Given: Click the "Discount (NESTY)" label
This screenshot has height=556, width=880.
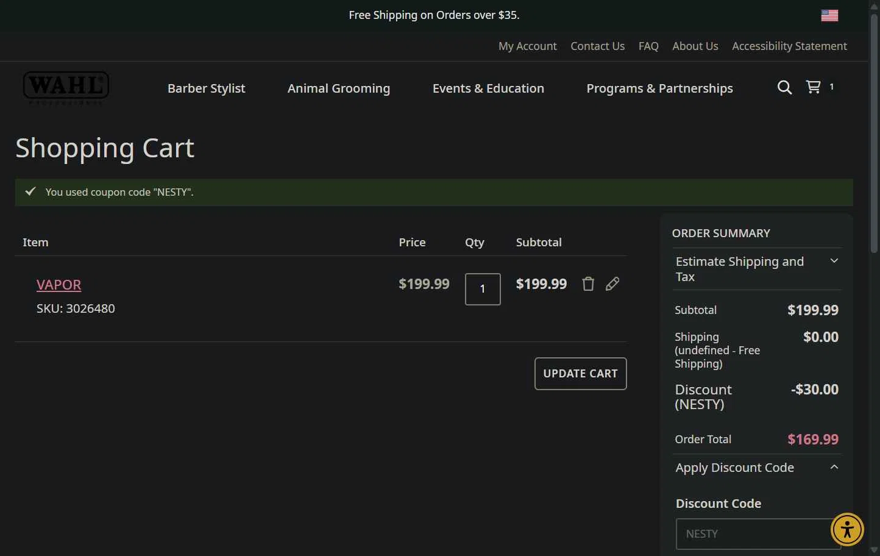Looking at the screenshot, I should pyautogui.click(x=703, y=397).
